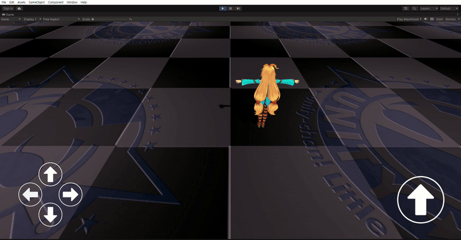Image resolution: width=461 pixels, height=240 pixels.
Task: Select the Game tab
Action: [x=8, y=14]
